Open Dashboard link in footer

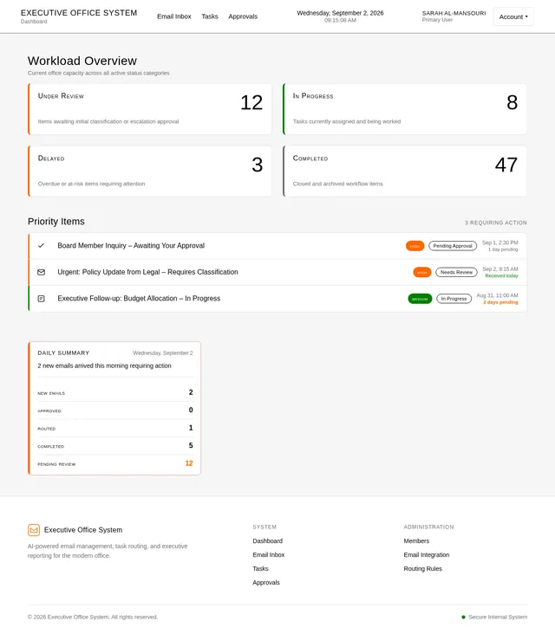pyautogui.click(x=268, y=541)
